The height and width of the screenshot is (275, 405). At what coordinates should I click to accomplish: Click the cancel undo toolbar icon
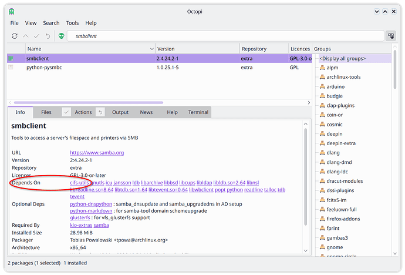click(x=48, y=36)
